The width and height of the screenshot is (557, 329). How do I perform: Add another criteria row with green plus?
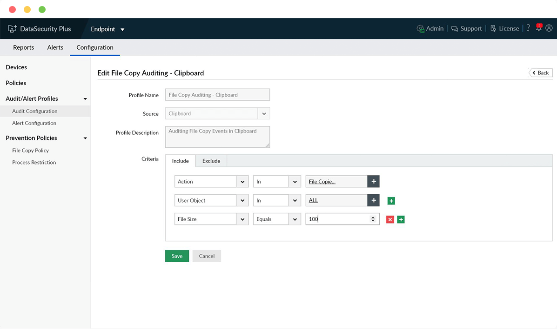pos(401,219)
